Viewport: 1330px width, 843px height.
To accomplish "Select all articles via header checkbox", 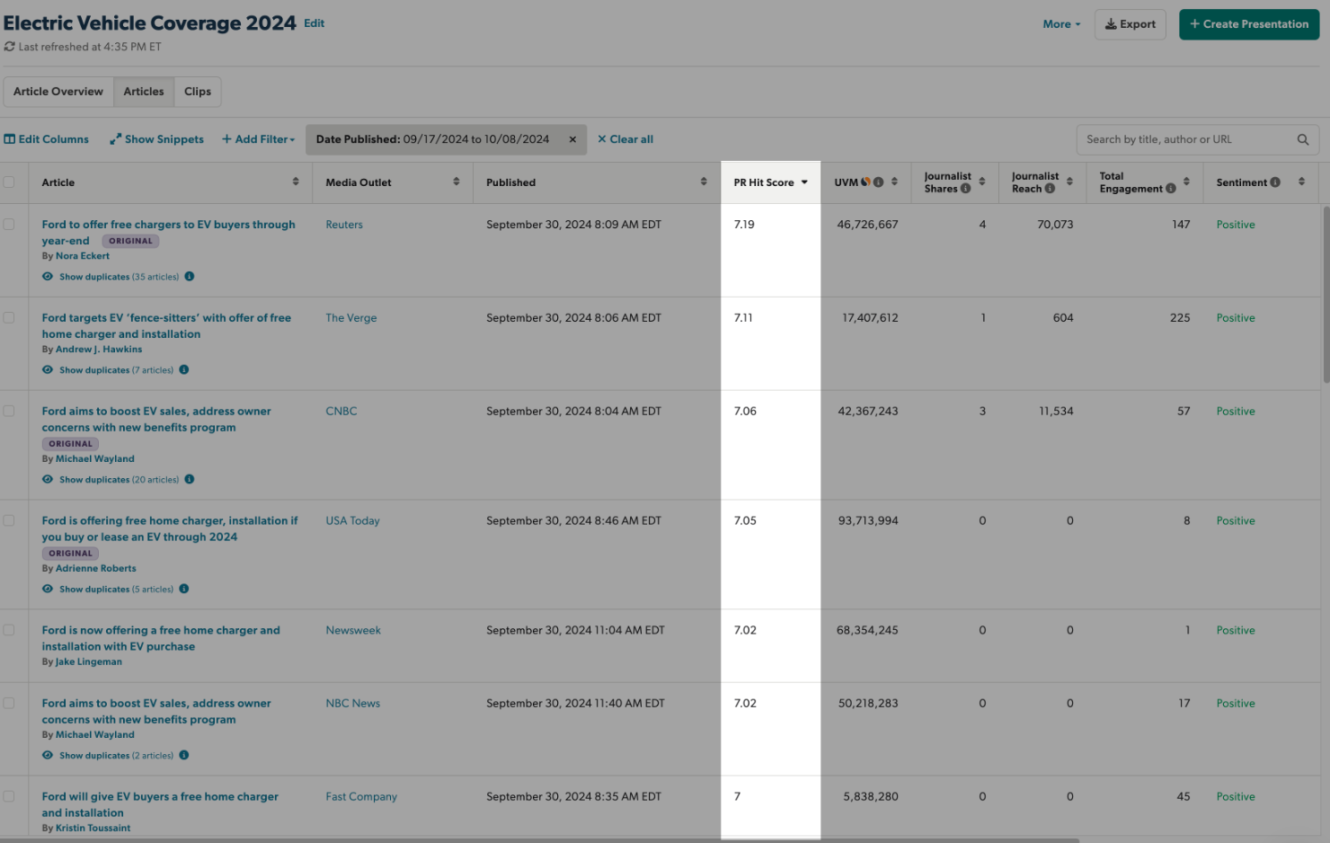I will pyautogui.click(x=10, y=182).
